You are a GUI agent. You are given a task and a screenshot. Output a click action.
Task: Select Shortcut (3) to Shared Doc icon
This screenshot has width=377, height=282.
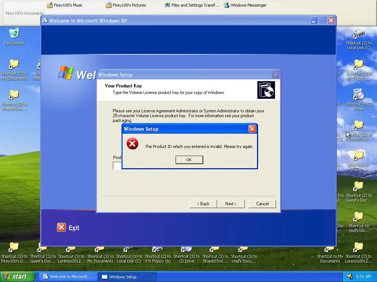[x=215, y=255]
